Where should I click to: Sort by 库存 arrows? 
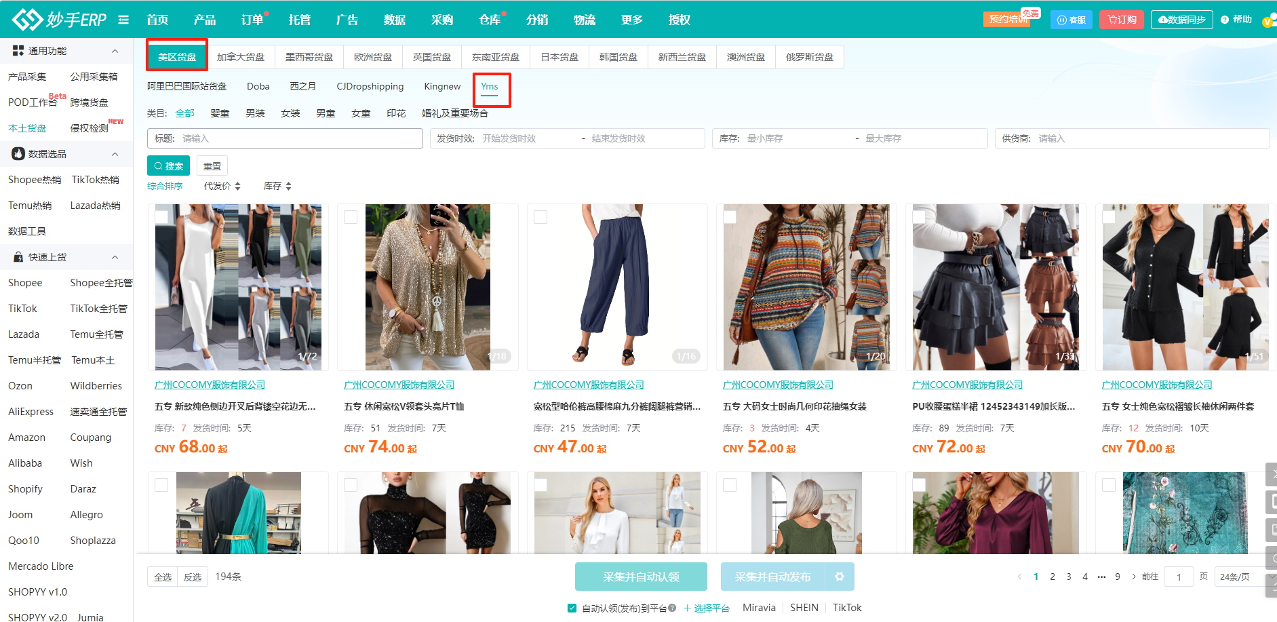(289, 186)
